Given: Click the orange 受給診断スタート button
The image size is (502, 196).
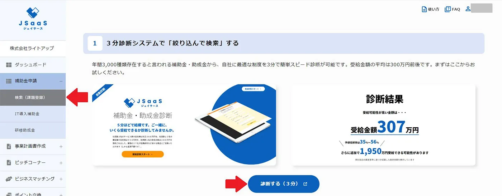Looking at the screenshot, I should click(143, 154).
